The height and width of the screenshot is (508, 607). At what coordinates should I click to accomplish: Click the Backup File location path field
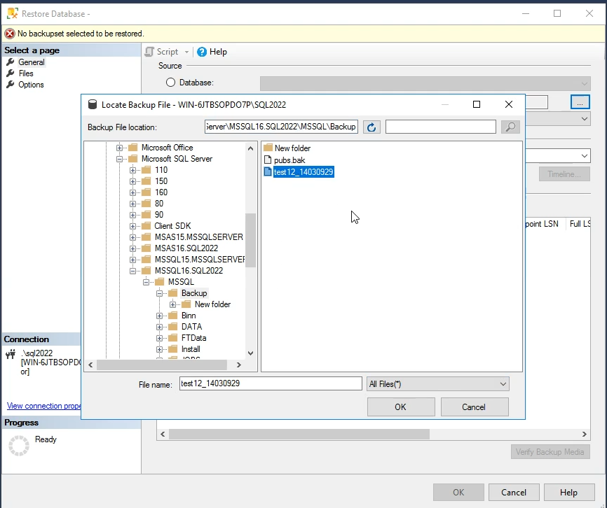(281, 127)
